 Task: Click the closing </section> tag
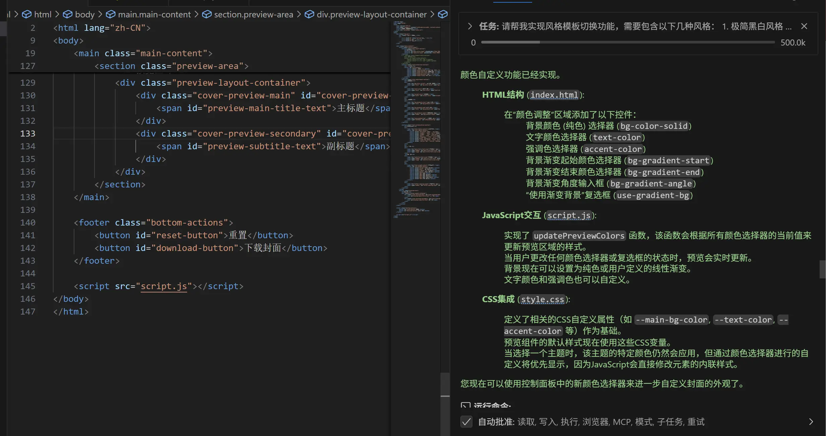[120, 184]
